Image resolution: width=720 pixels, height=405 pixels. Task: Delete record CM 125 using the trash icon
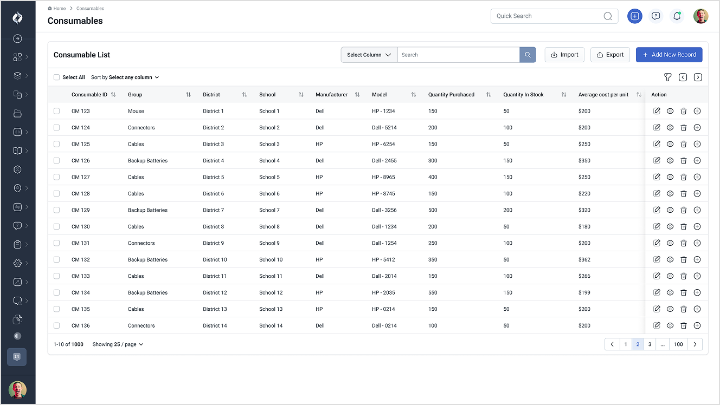684,144
